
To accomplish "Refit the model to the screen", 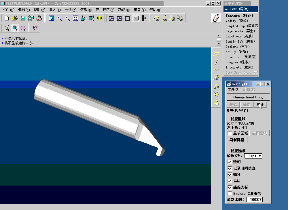I will [75, 18].
